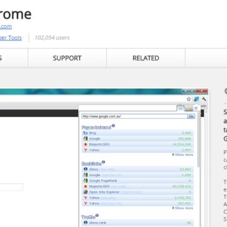Click the Open Site Explorer value "0"
The height and width of the screenshot is (227, 227).
[190, 192]
